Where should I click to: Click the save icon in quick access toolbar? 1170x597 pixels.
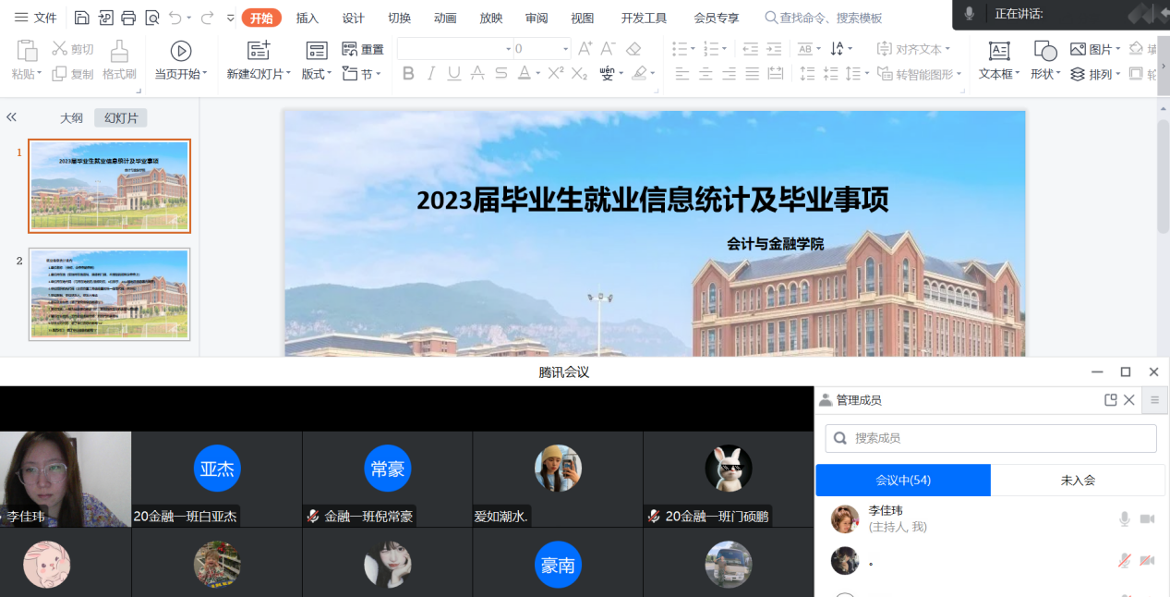point(82,18)
